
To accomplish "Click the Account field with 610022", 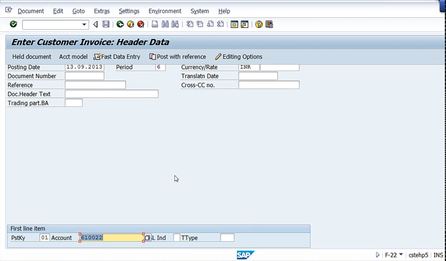I will point(111,238).
